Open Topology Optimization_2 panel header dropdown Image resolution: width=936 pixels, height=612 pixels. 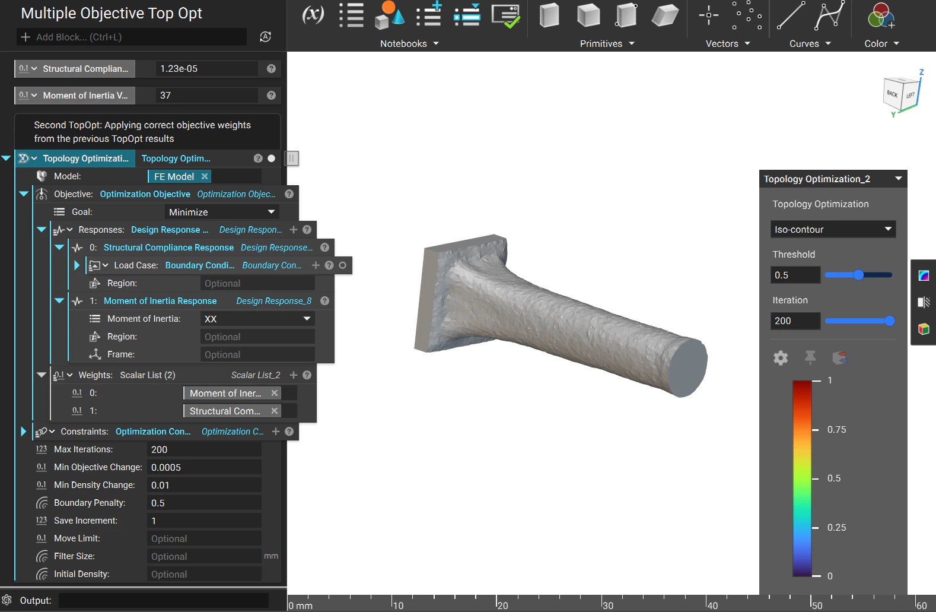pos(899,179)
